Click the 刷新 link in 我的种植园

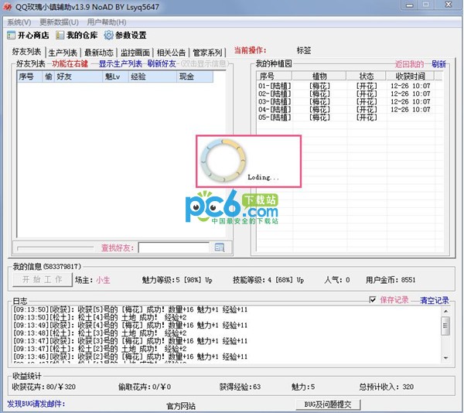(438, 64)
